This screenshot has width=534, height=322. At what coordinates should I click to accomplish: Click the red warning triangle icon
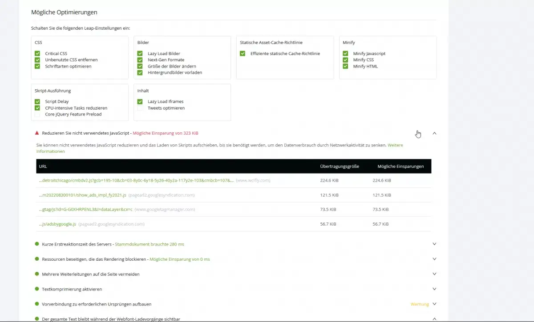tap(37, 133)
